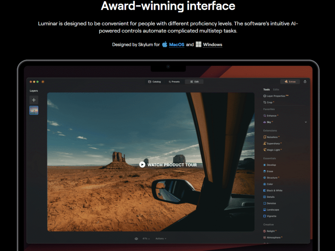This screenshot has width=335, height=251.
Task: Open the Supersharp extension
Action: point(273,143)
